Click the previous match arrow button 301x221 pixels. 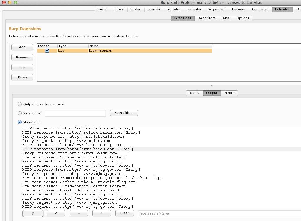point(56,213)
